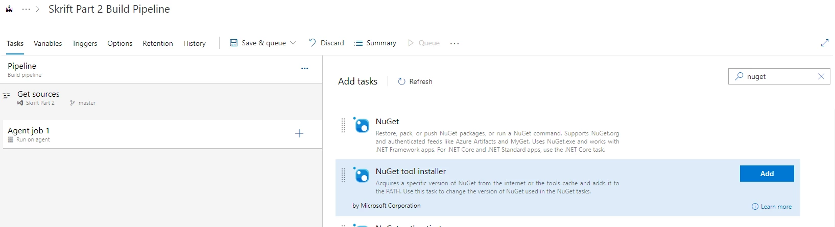Viewport: 835px width, 227px height.
Task: Add a task to Agent job 1
Action: click(299, 133)
